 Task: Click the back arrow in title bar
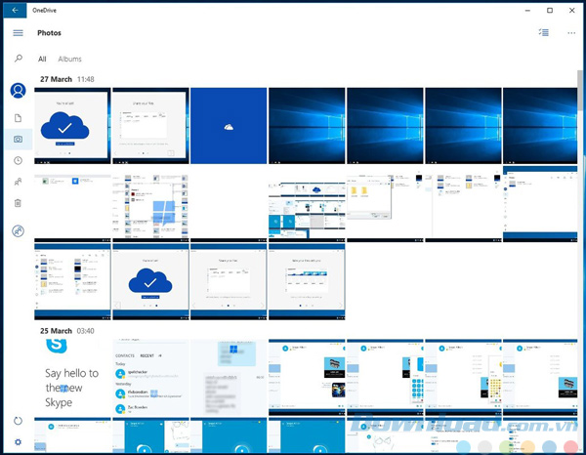[16, 10]
